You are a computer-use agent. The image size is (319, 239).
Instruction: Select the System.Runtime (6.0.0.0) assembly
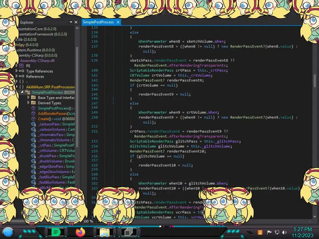pyautogui.click(x=35, y=50)
